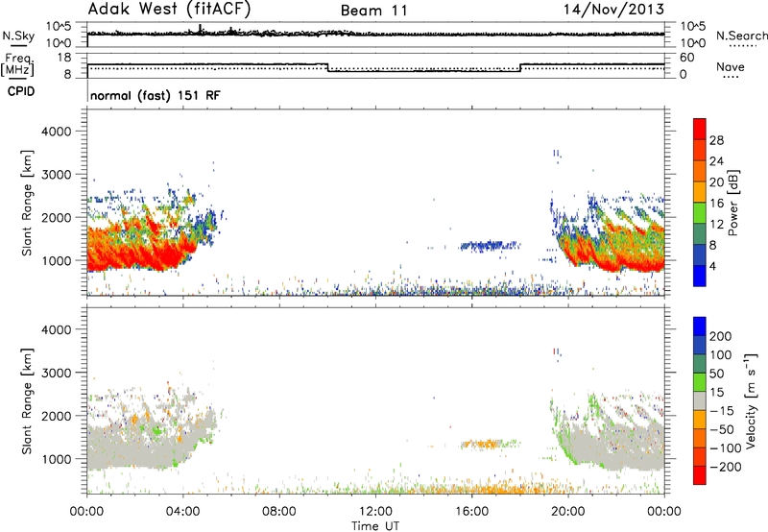Click the "16:00" time tick label

pos(471,512)
